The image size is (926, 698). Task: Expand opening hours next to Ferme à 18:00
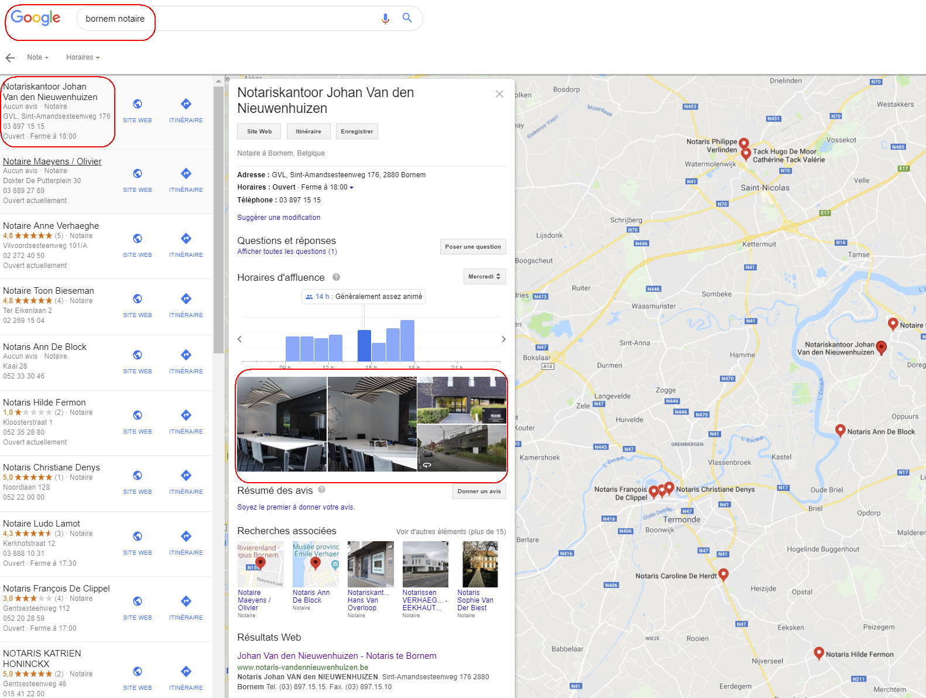(x=352, y=188)
